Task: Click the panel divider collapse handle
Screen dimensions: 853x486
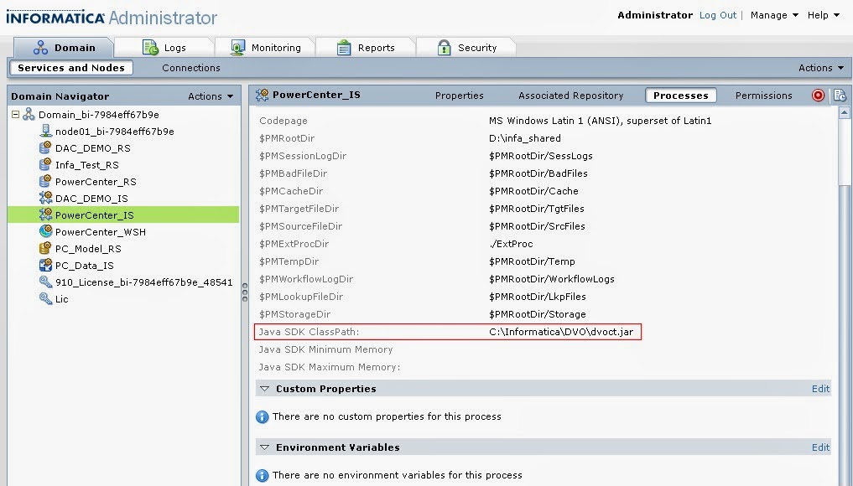Action: tap(244, 292)
